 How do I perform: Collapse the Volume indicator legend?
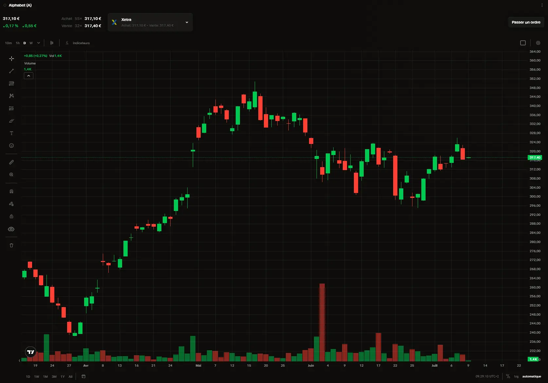(29, 76)
